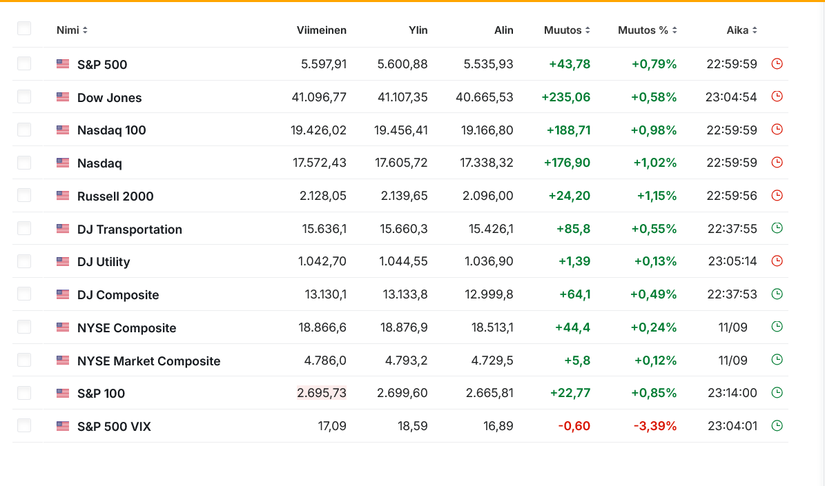Click the US flag icon beside Russell 2000
This screenshot has width=825, height=486.
pyautogui.click(x=63, y=196)
